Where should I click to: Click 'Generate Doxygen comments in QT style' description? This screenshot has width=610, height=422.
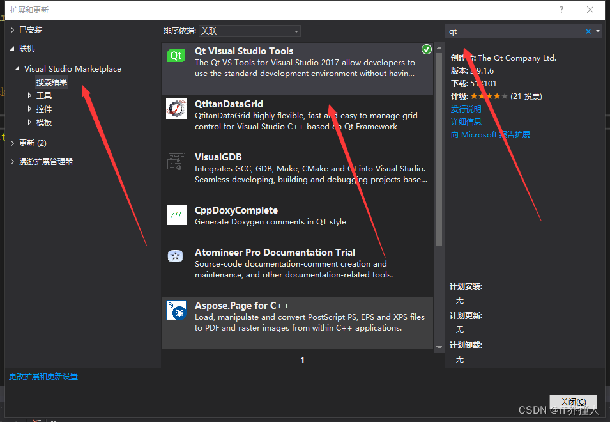pyautogui.click(x=270, y=222)
